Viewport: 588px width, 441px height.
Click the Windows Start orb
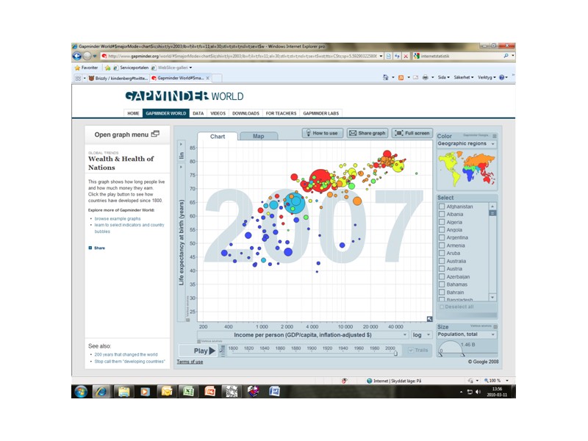[x=81, y=392]
